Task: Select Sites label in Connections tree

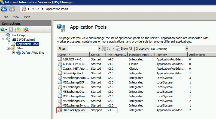Action: click(x=20, y=48)
